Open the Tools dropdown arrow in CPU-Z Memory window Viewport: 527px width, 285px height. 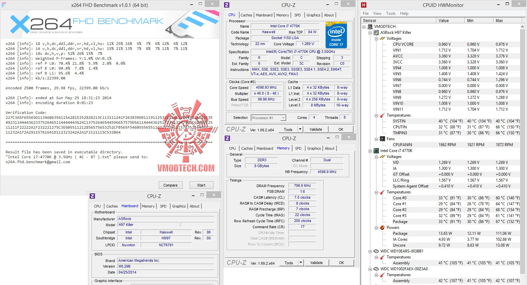pyautogui.click(x=301, y=263)
